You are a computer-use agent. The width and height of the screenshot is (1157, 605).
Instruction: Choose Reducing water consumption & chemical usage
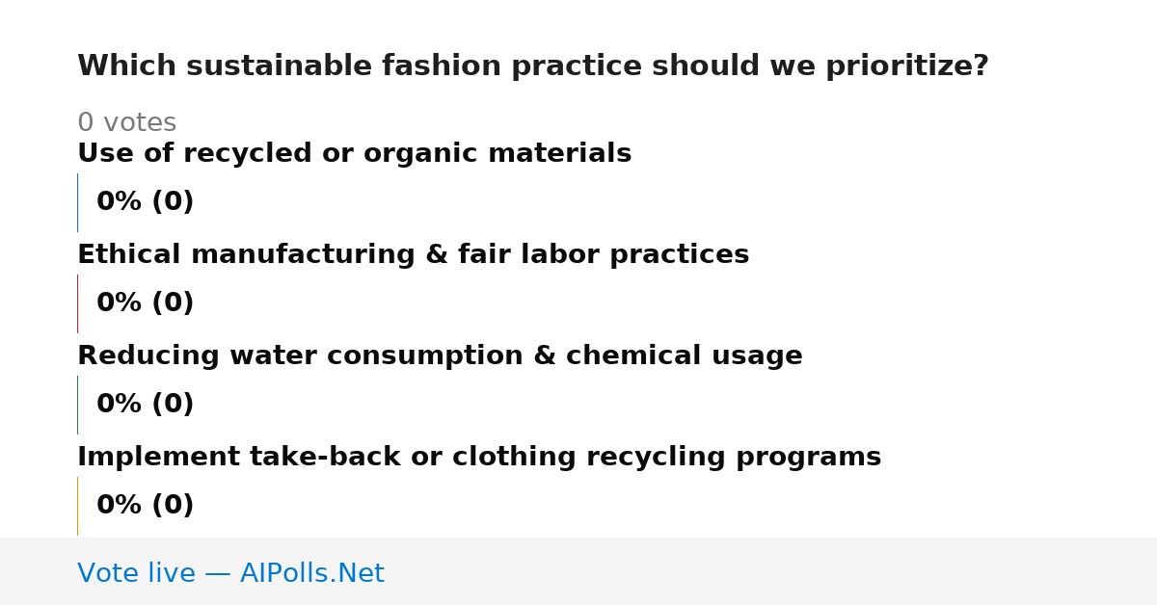(440, 356)
